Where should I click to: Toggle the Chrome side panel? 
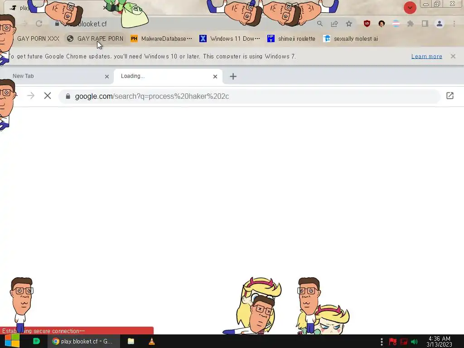pos(425,24)
